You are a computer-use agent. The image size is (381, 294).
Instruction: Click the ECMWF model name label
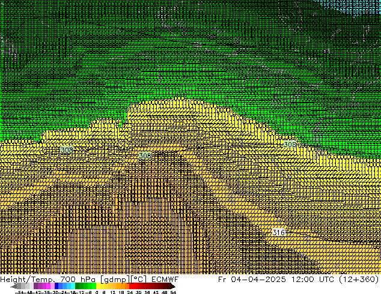point(165,279)
